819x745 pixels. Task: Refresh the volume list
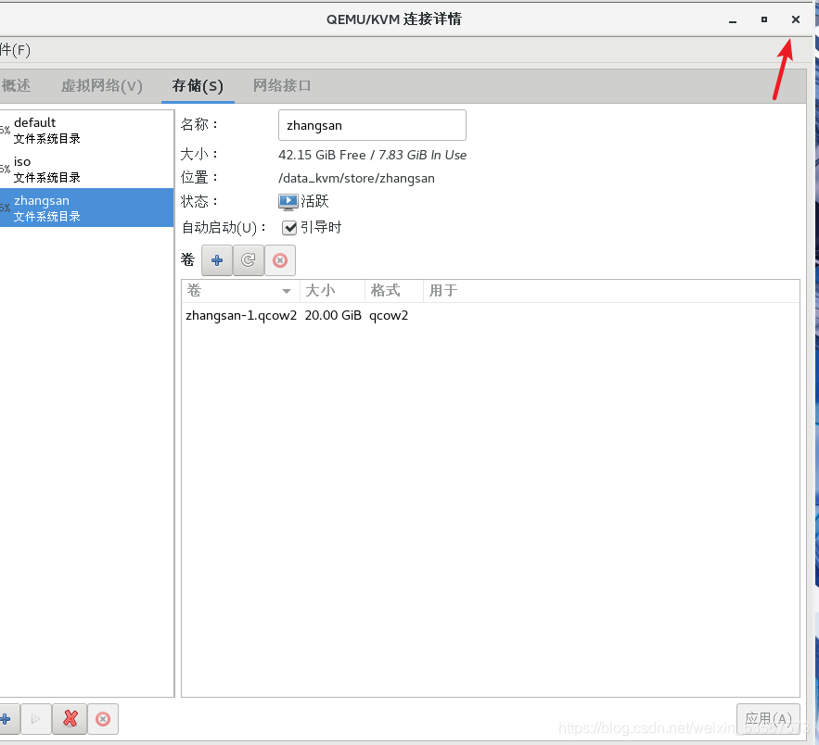tap(249, 259)
